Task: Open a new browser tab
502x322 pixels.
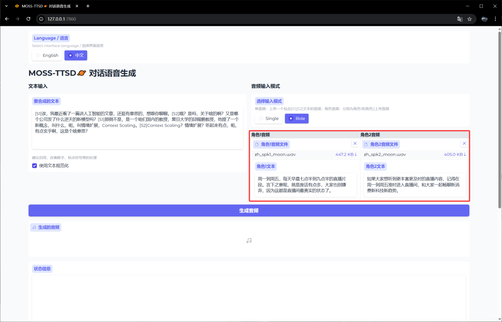Action: [88, 6]
